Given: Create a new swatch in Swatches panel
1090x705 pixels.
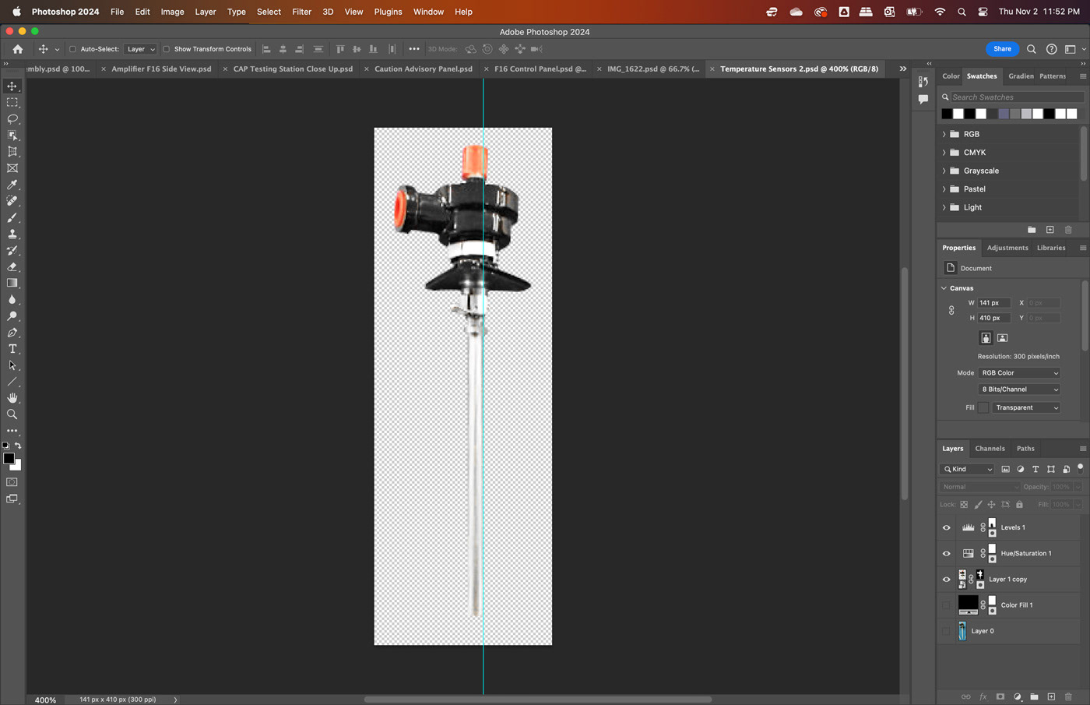Looking at the screenshot, I should point(1050,230).
